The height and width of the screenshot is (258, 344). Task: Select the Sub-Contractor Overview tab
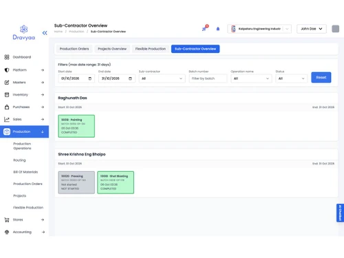[195, 49]
